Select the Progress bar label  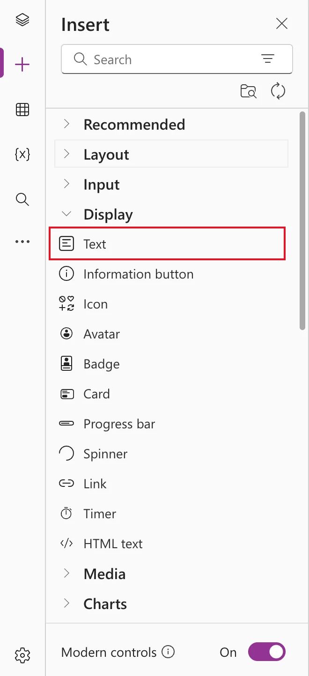[119, 424]
